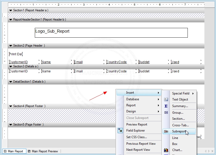Click the Group icon in Insert submenu
Image resolution: width=216 pixels, height=155 pixels.
pyautogui.click(x=166, y=113)
